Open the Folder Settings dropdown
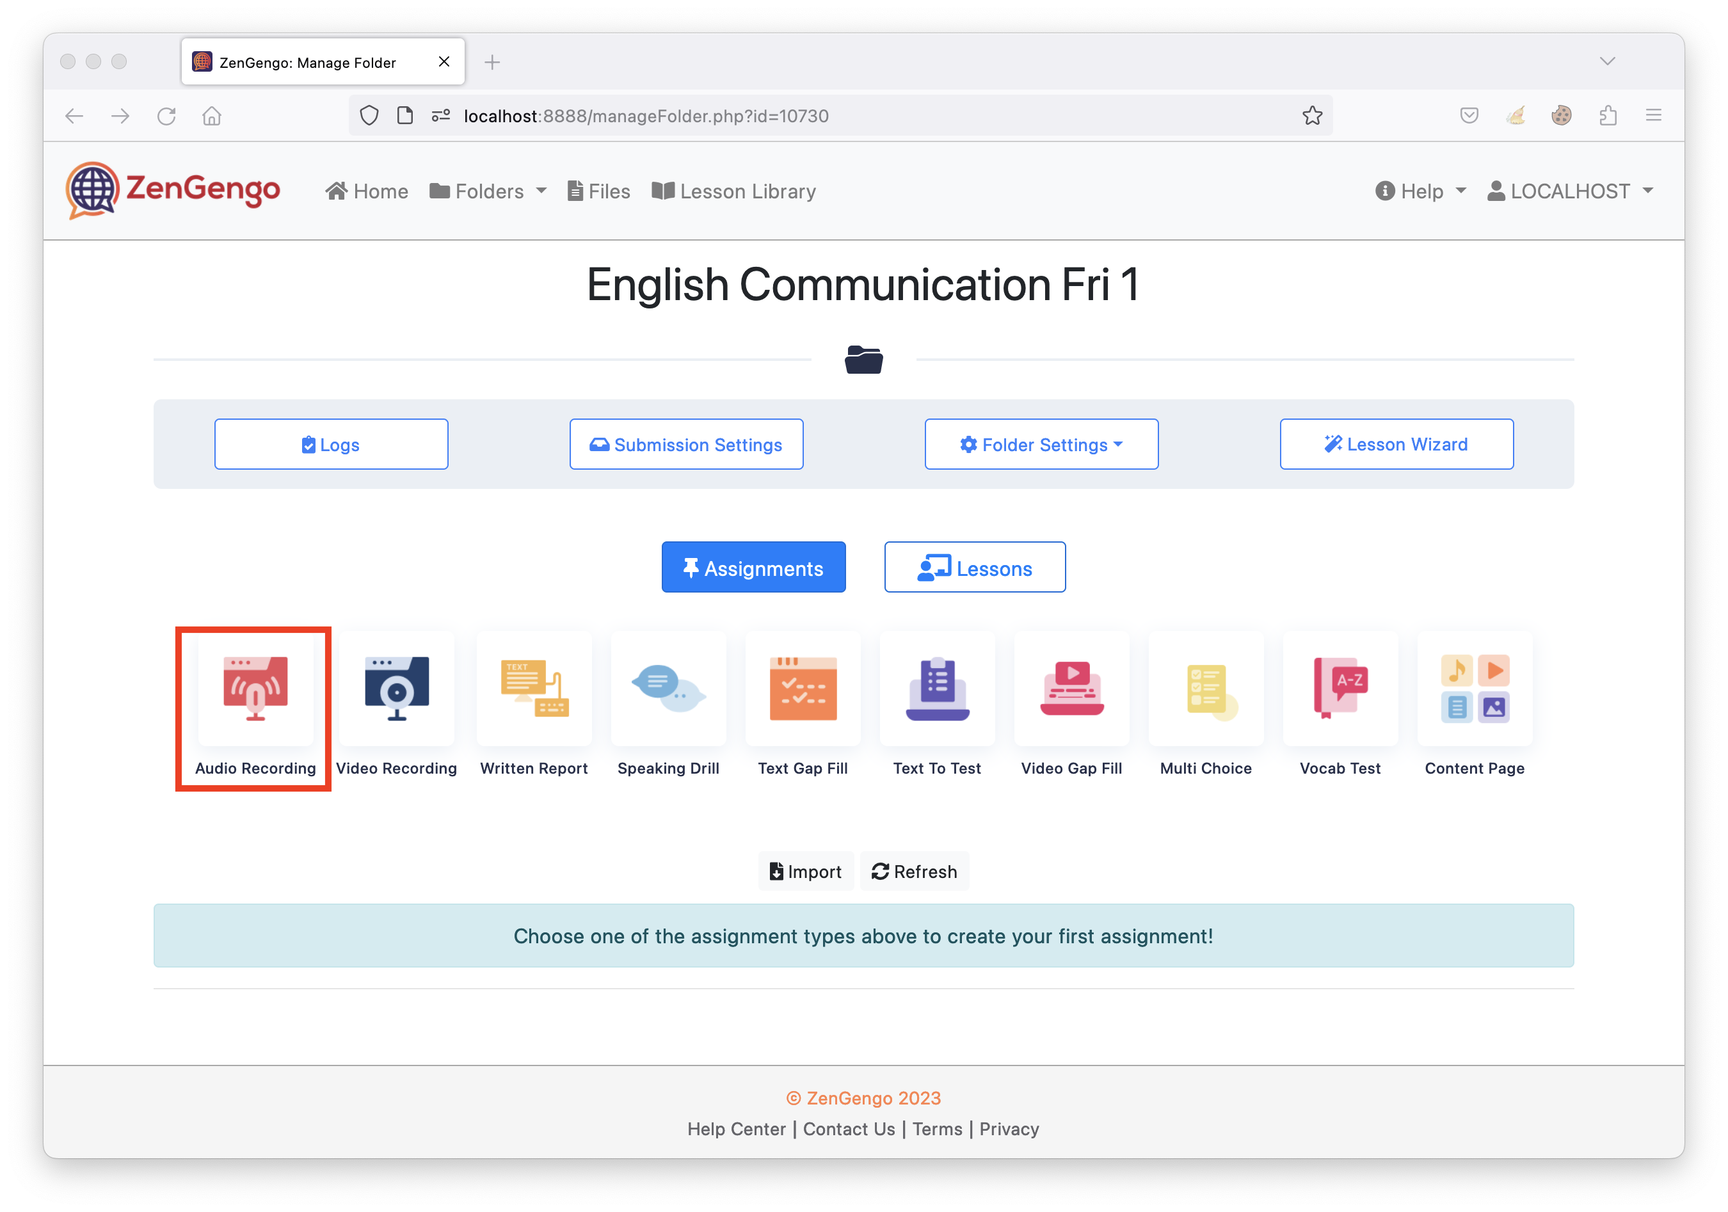 pyautogui.click(x=1041, y=445)
